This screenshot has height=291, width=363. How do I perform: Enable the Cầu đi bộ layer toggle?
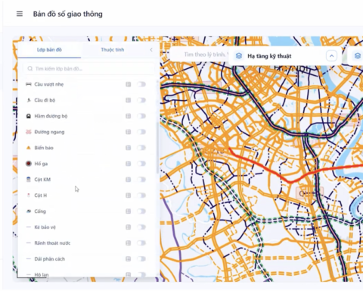[x=141, y=100]
